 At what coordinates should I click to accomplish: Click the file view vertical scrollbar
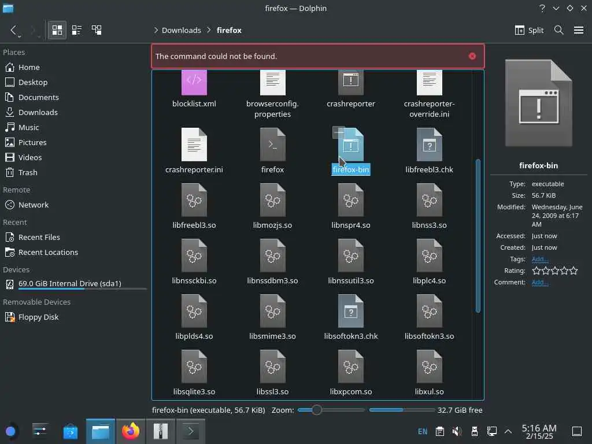pyautogui.click(x=478, y=236)
